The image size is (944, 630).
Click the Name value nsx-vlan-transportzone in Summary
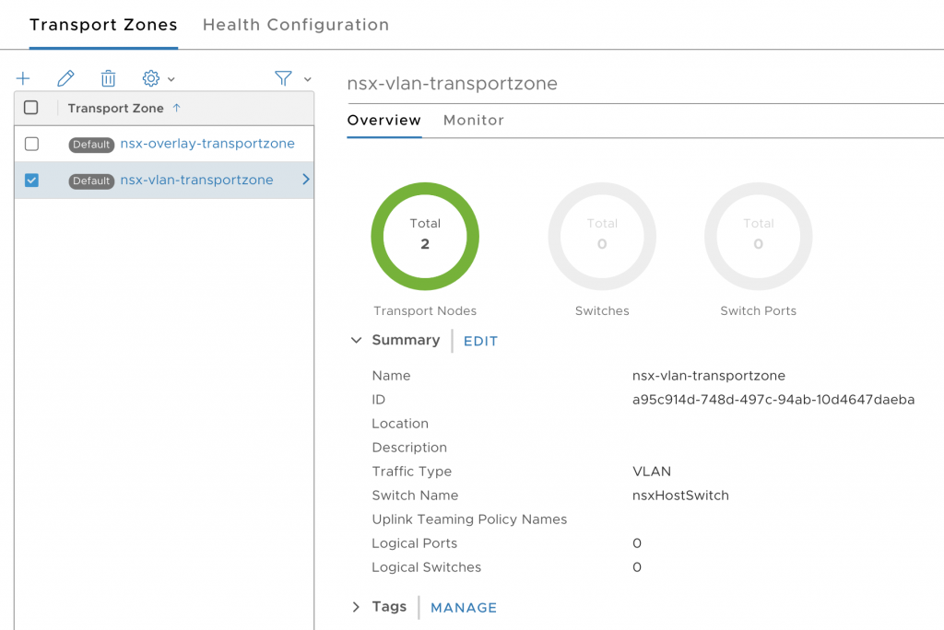tap(709, 376)
